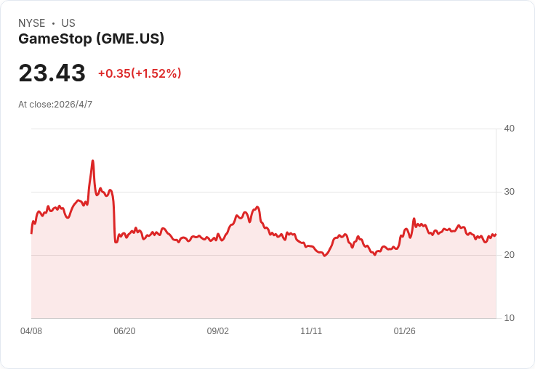Click the 10 price axis label
The width and height of the screenshot is (535, 369).
pyautogui.click(x=509, y=318)
